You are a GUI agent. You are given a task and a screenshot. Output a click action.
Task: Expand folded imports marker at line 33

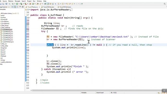tap(29, 10)
